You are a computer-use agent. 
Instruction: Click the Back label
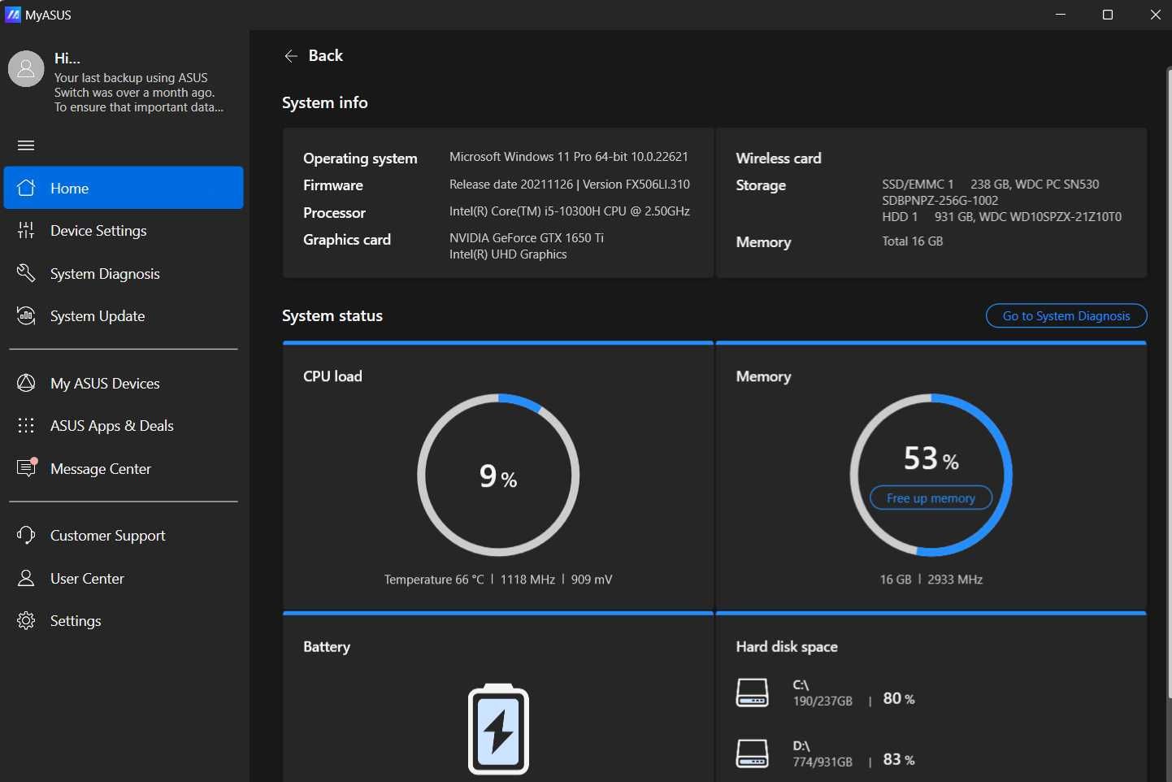pos(326,55)
